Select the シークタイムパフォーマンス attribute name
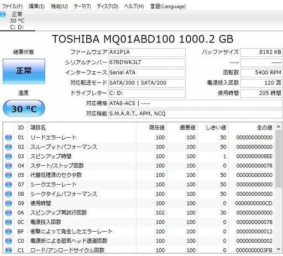The height and width of the screenshot is (256, 283). [64, 194]
